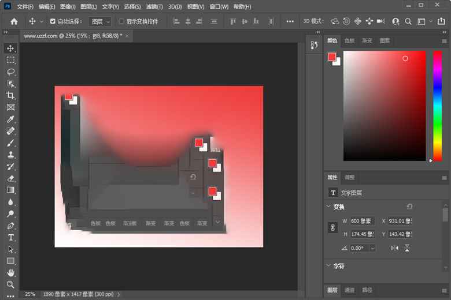Click the X position field 931.01
Image resolution: width=451 pixels, height=300 pixels.
pyautogui.click(x=400, y=221)
